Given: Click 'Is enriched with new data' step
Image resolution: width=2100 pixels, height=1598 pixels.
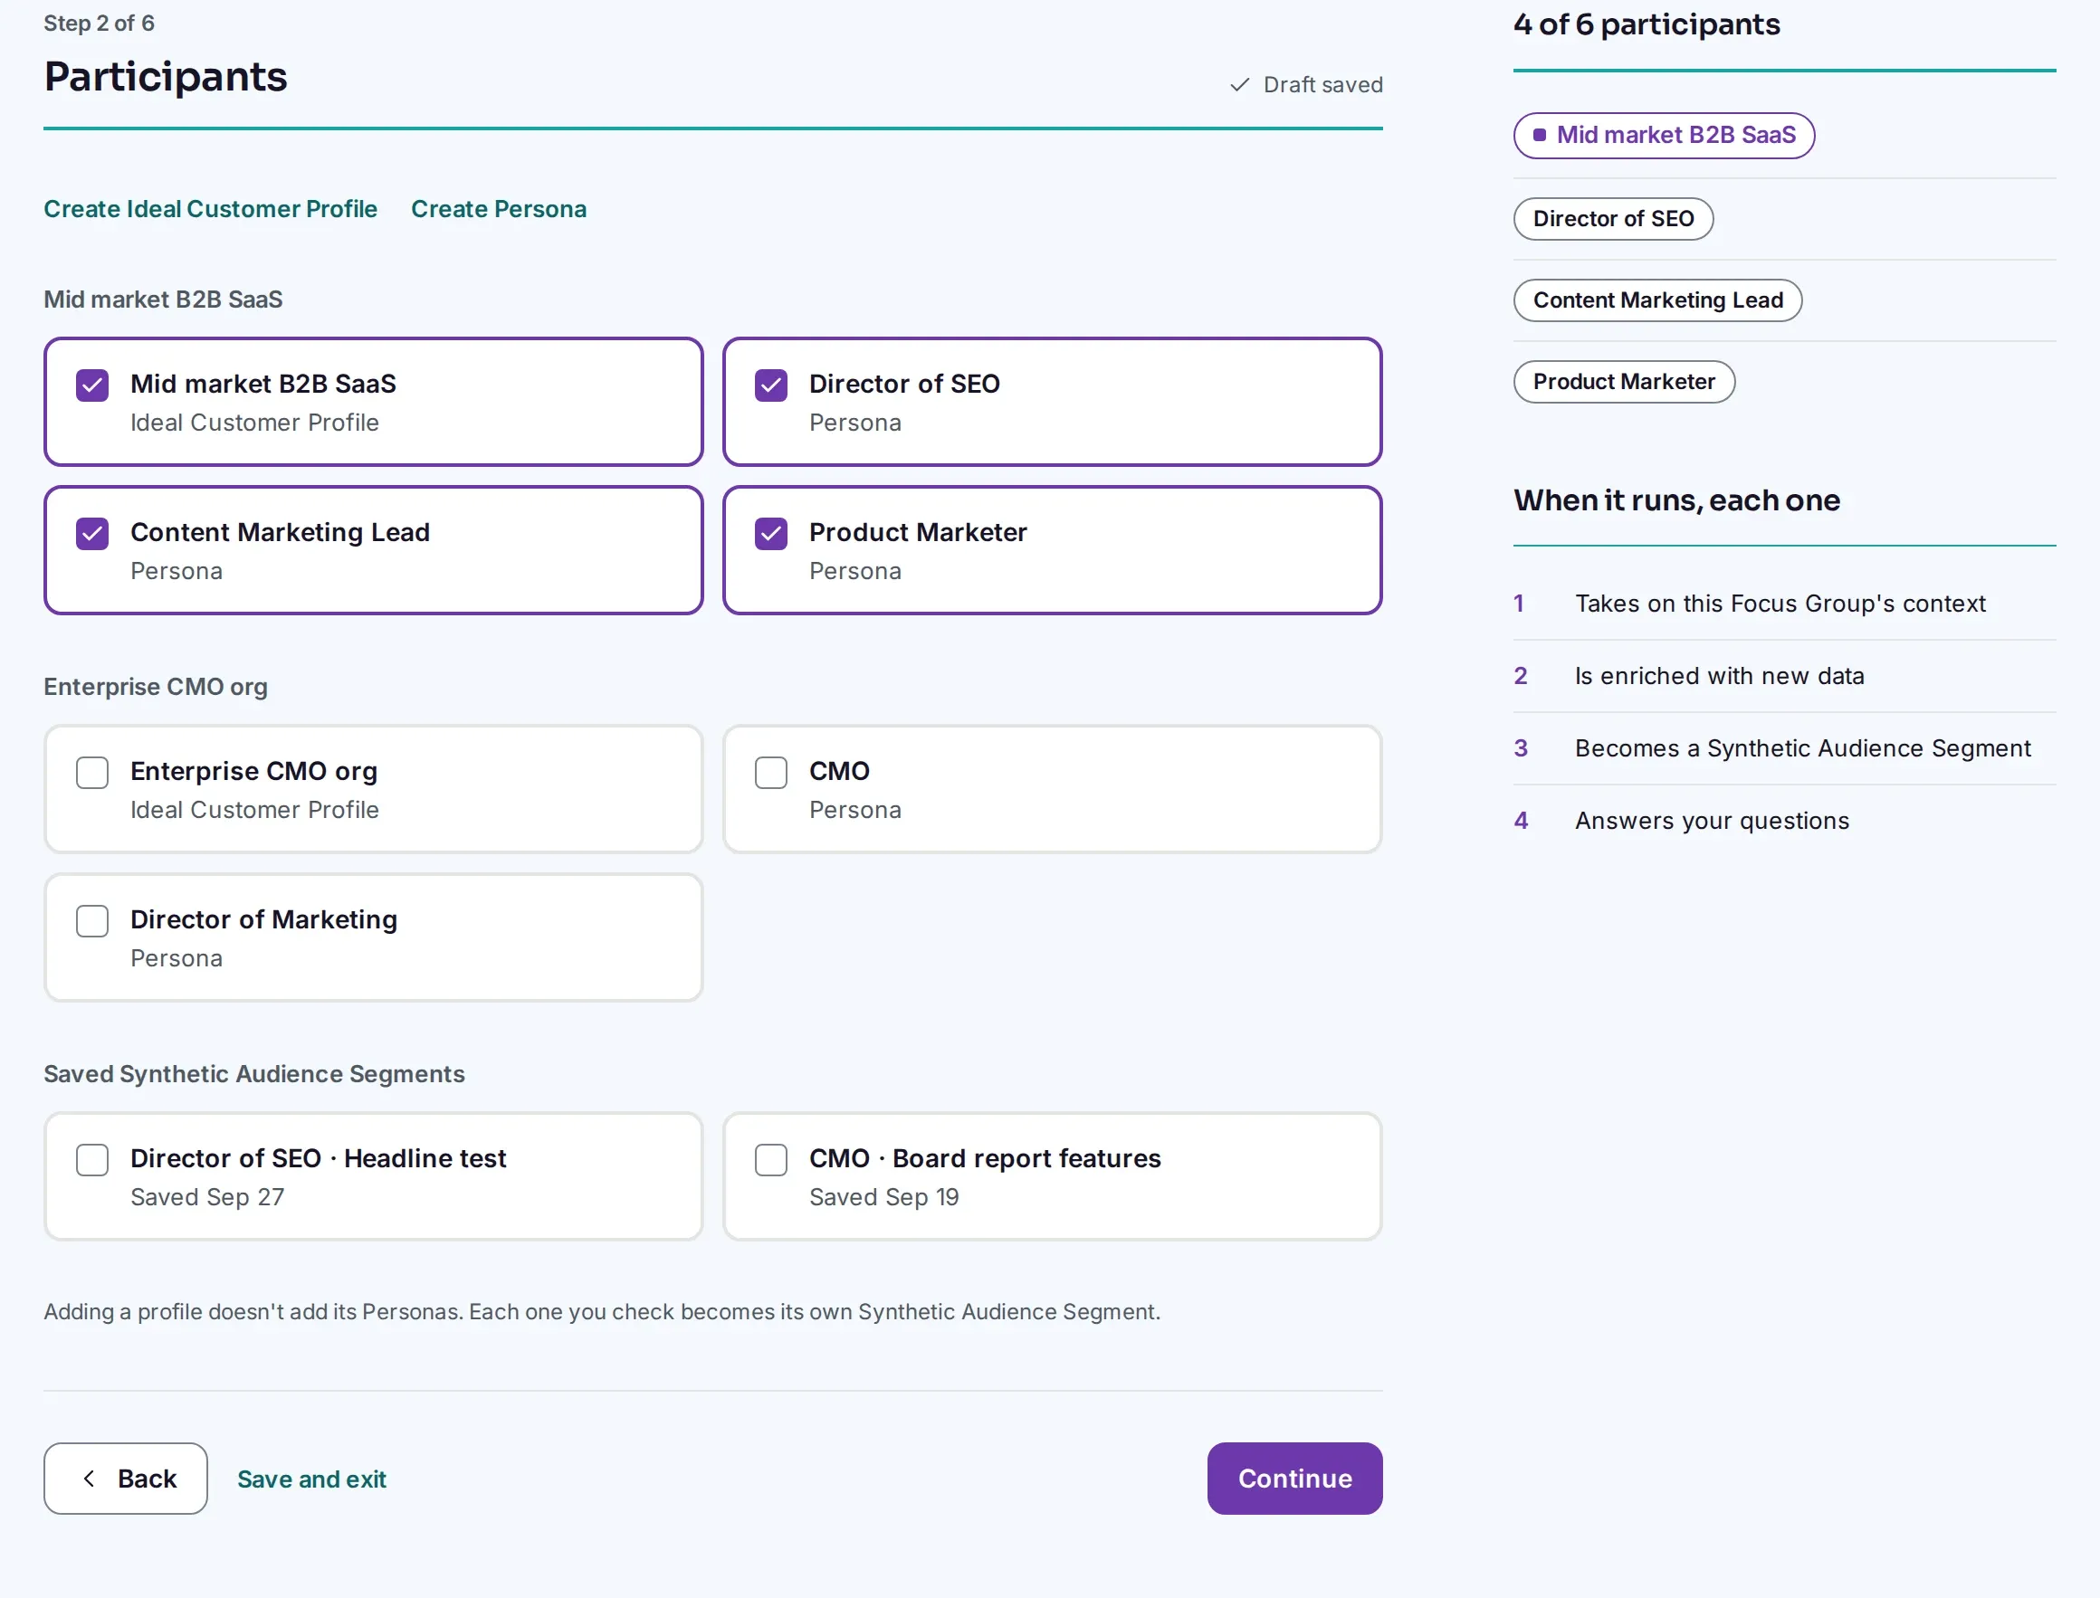Looking at the screenshot, I should click(x=1718, y=676).
